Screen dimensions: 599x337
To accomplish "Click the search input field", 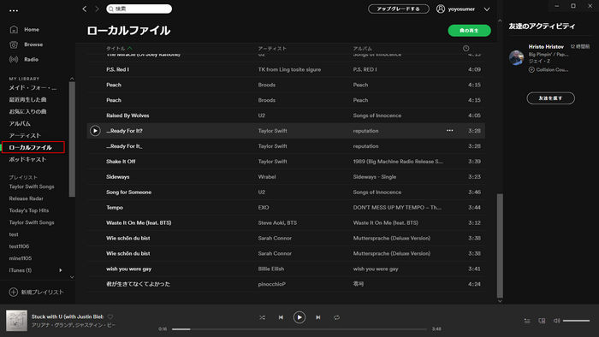I will 139,9.
